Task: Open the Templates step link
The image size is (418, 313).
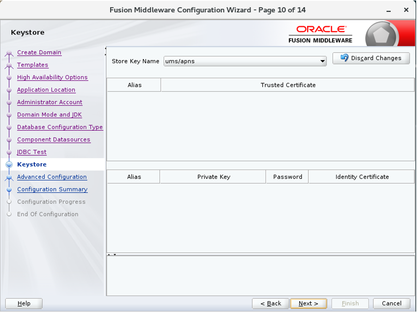Action: [32, 65]
